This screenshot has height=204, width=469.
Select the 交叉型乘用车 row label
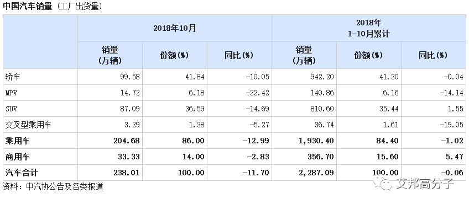click(28, 125)
